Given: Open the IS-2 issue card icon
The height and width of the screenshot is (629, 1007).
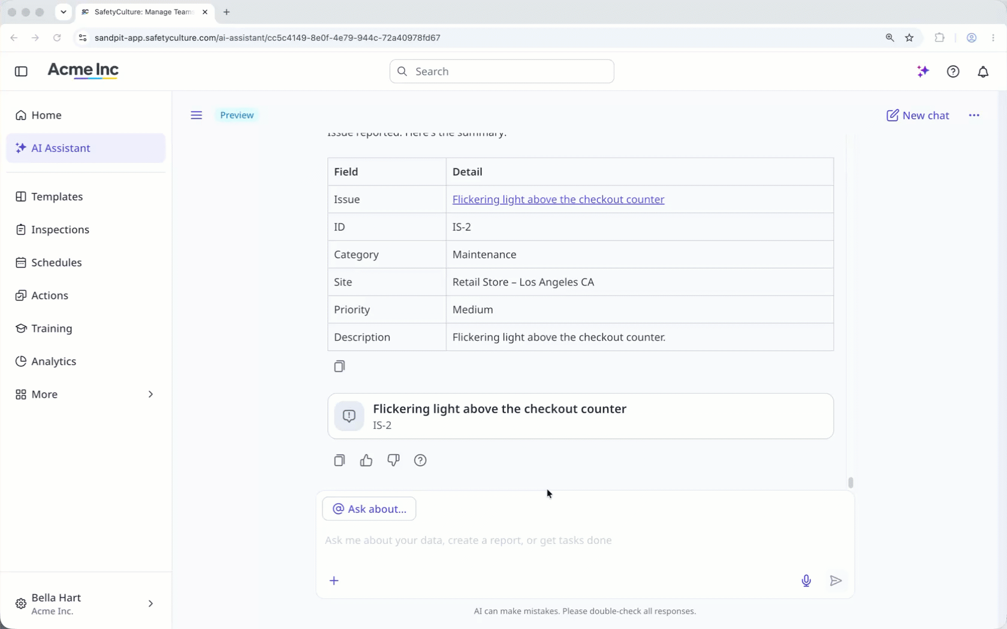Looking at the screenshot, I should click(x=349, y=416).
